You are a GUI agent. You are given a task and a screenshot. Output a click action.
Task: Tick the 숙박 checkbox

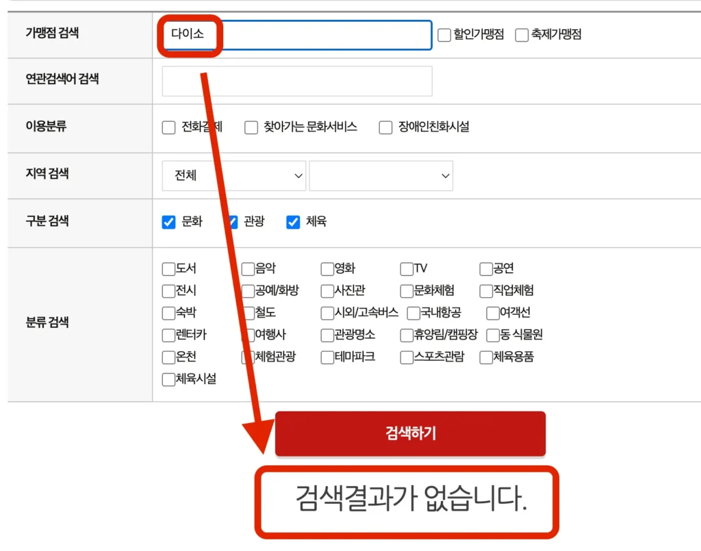(168, 313)
